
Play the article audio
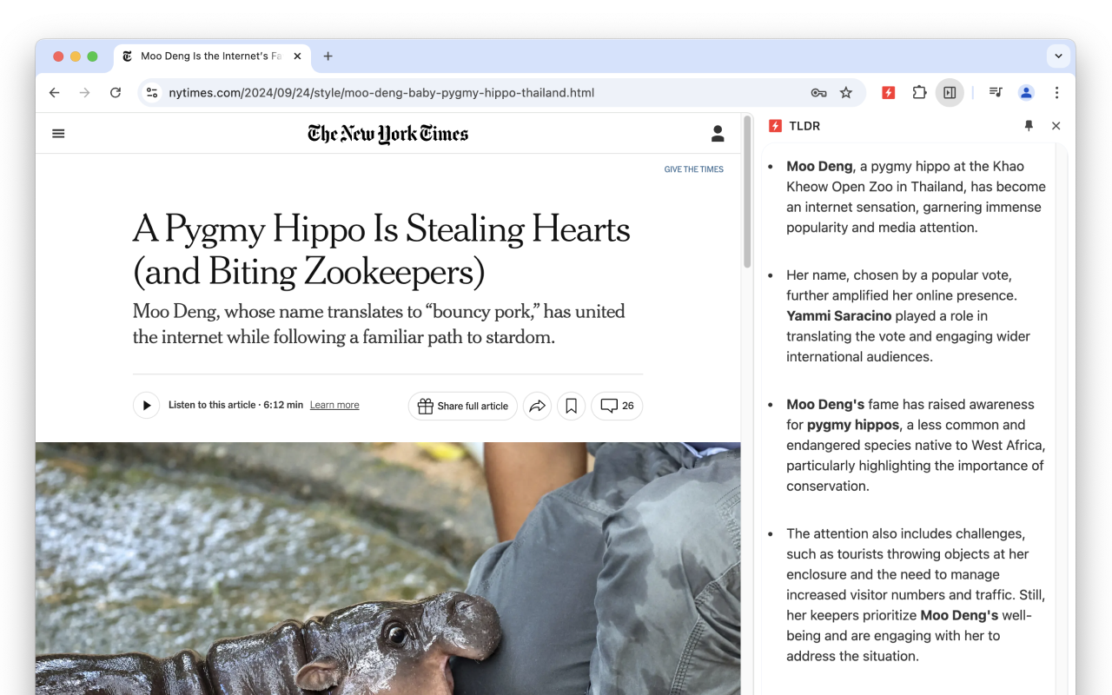(146, 406)
